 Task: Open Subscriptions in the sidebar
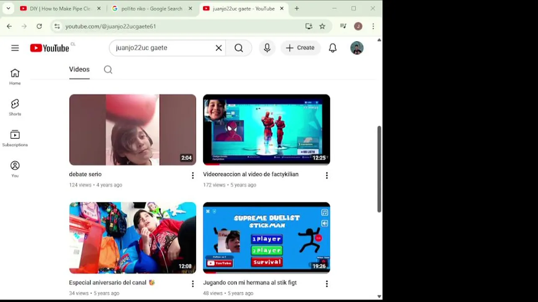point(15,138)
